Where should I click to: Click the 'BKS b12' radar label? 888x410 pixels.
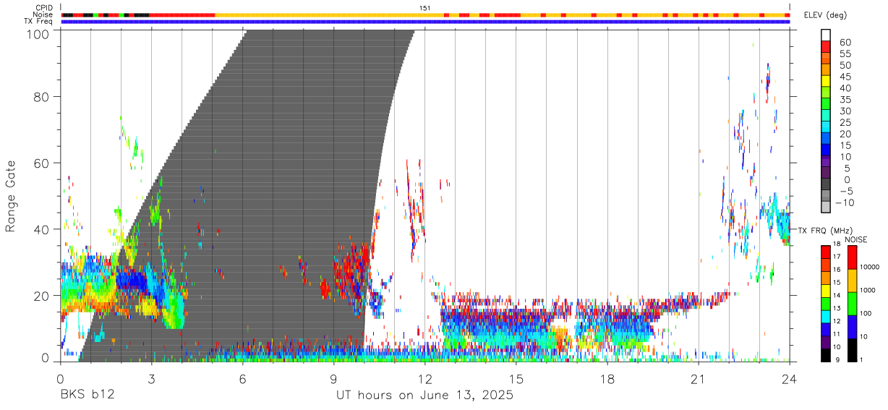(87, 396)
